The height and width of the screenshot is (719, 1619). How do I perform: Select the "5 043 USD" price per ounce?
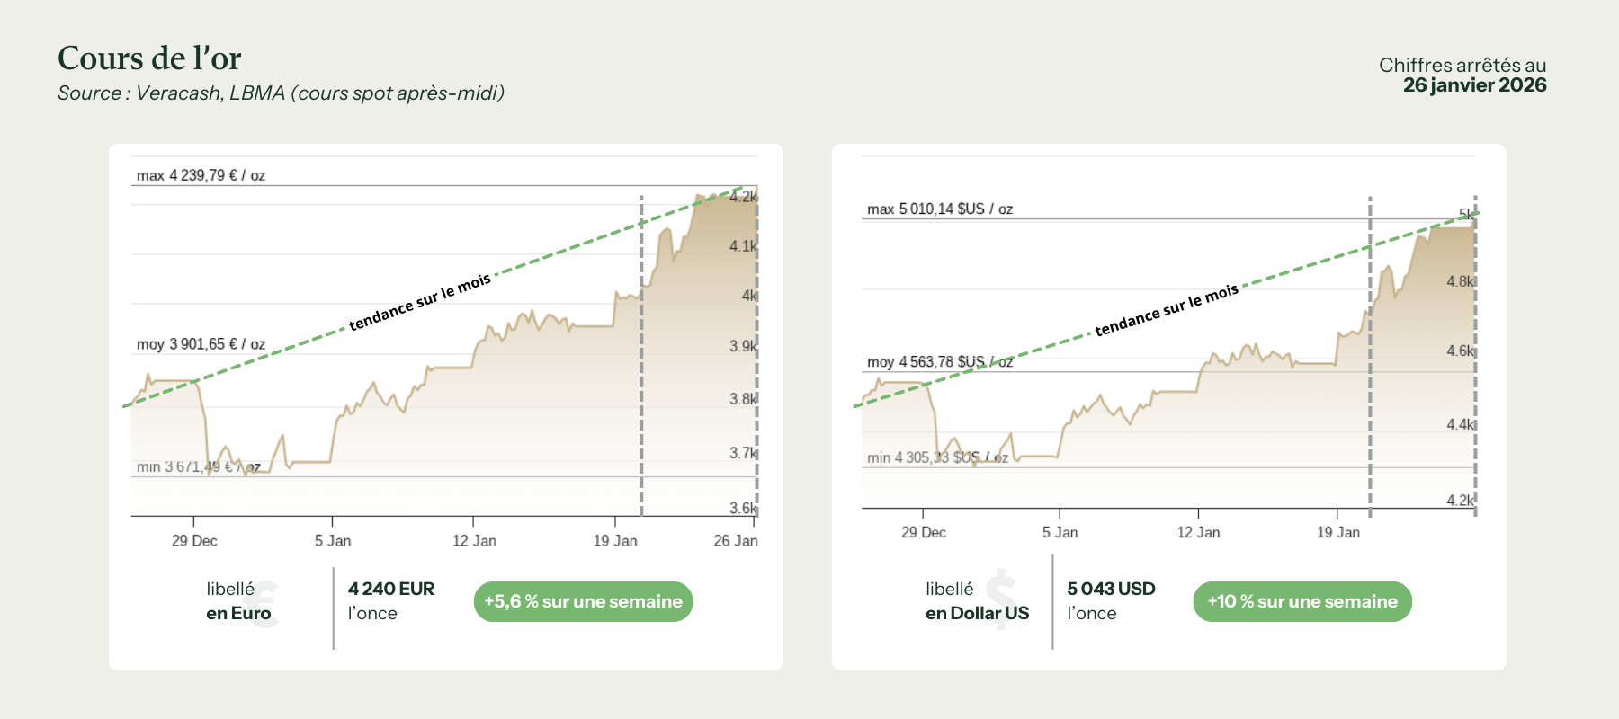tap(1111, 590)
